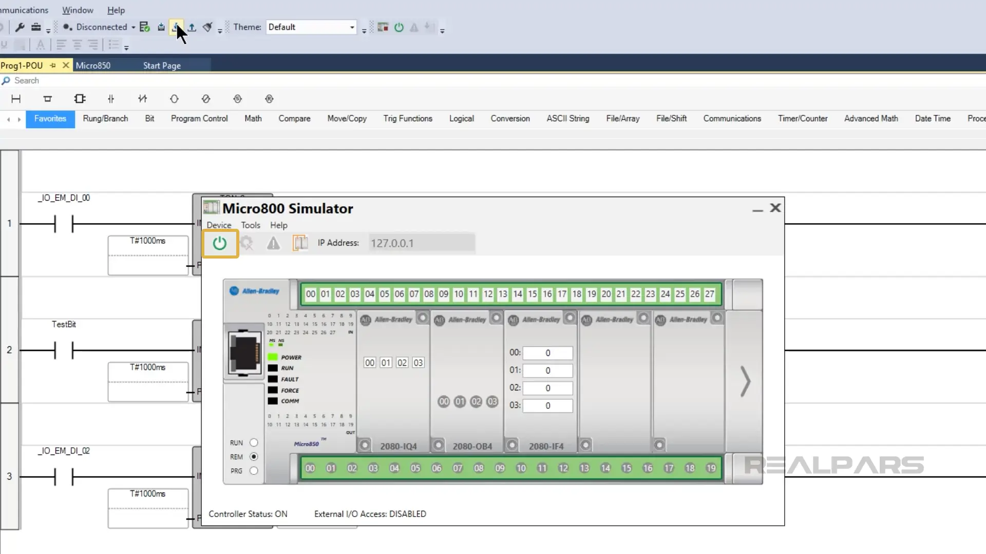
Task: Insert a reset coil icon
Action: [269, 99]
